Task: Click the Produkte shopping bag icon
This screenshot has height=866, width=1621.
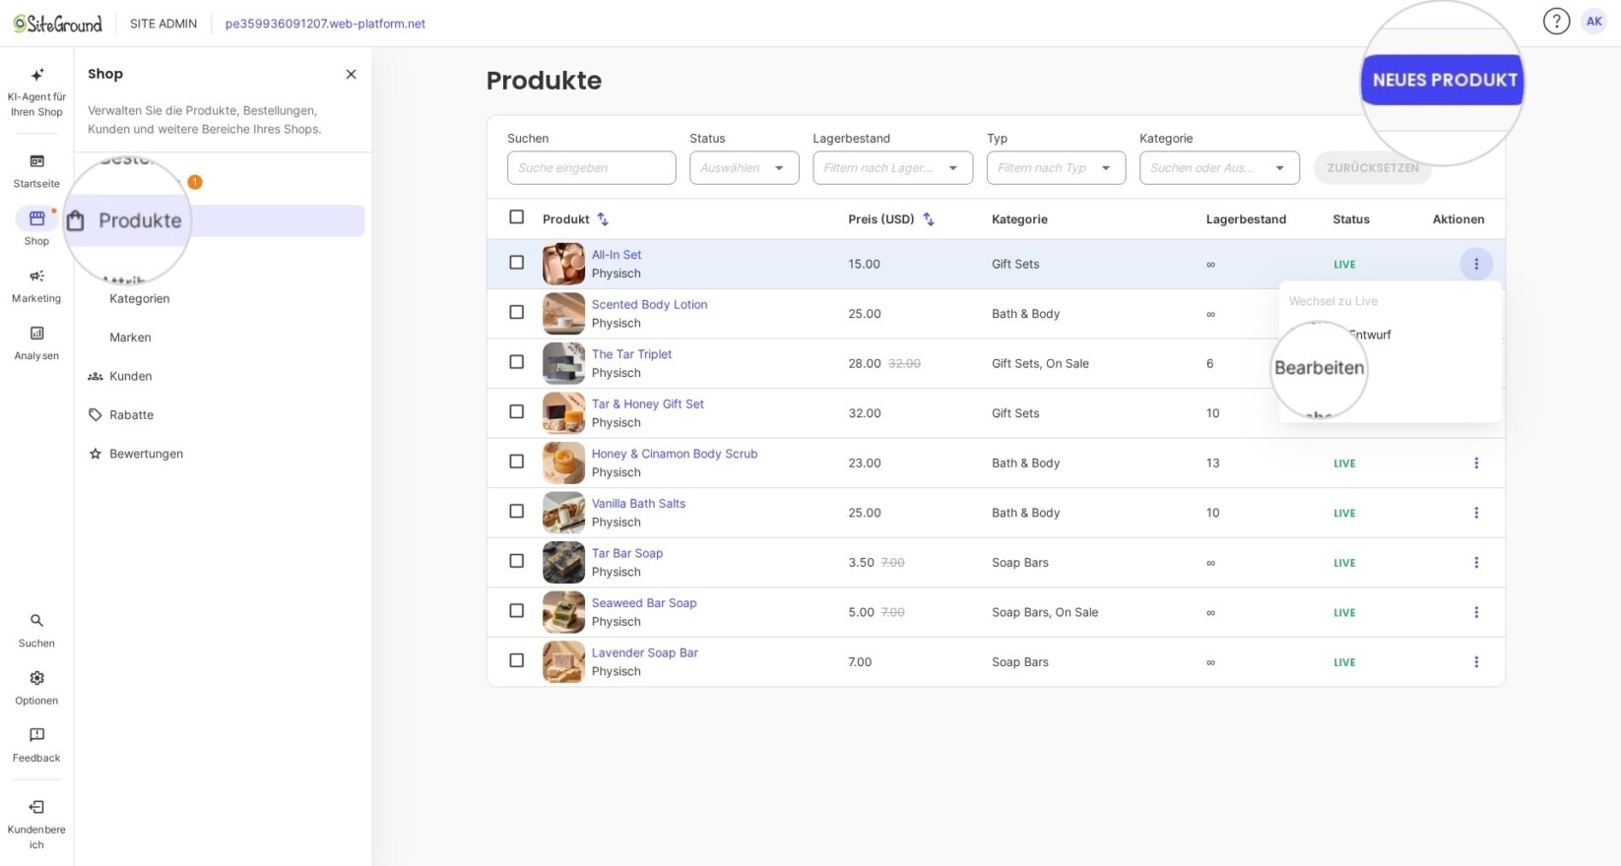Action: click(76, 220)
